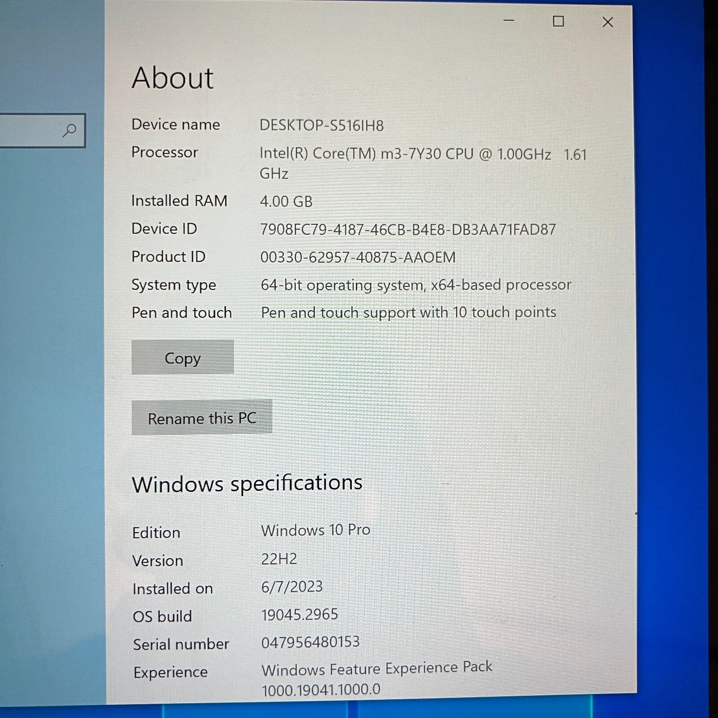Click the Serial number value 047956480153
The height and width of the screenshot is (718, 718).
point(311,642)
